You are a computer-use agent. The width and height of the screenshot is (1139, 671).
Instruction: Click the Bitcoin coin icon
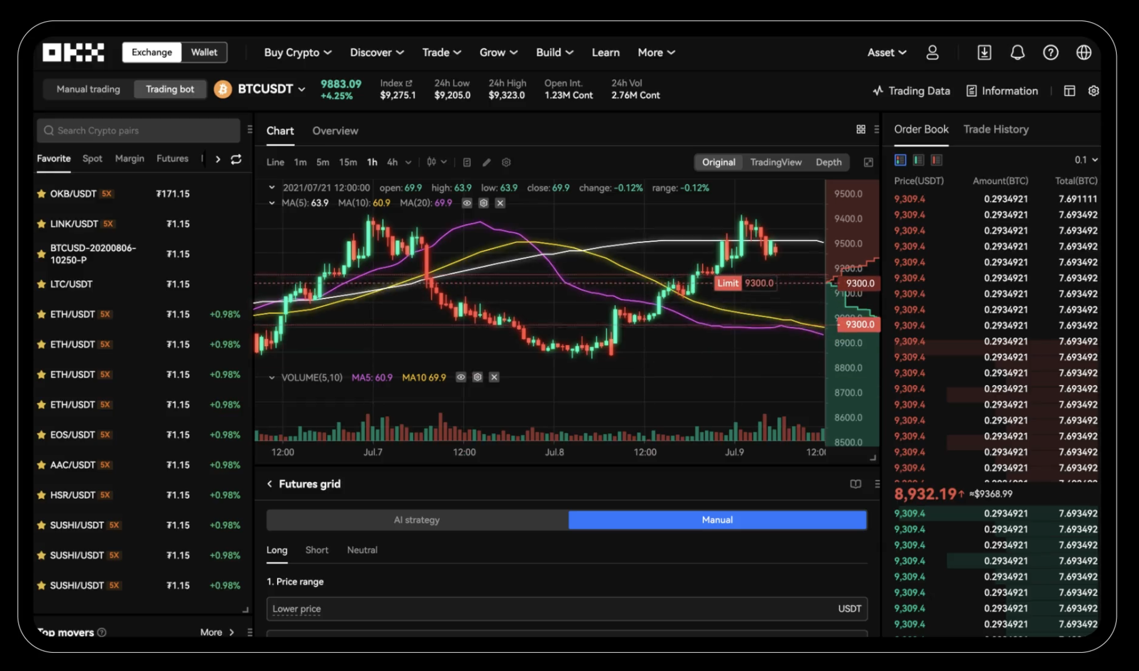pos(223,89)
